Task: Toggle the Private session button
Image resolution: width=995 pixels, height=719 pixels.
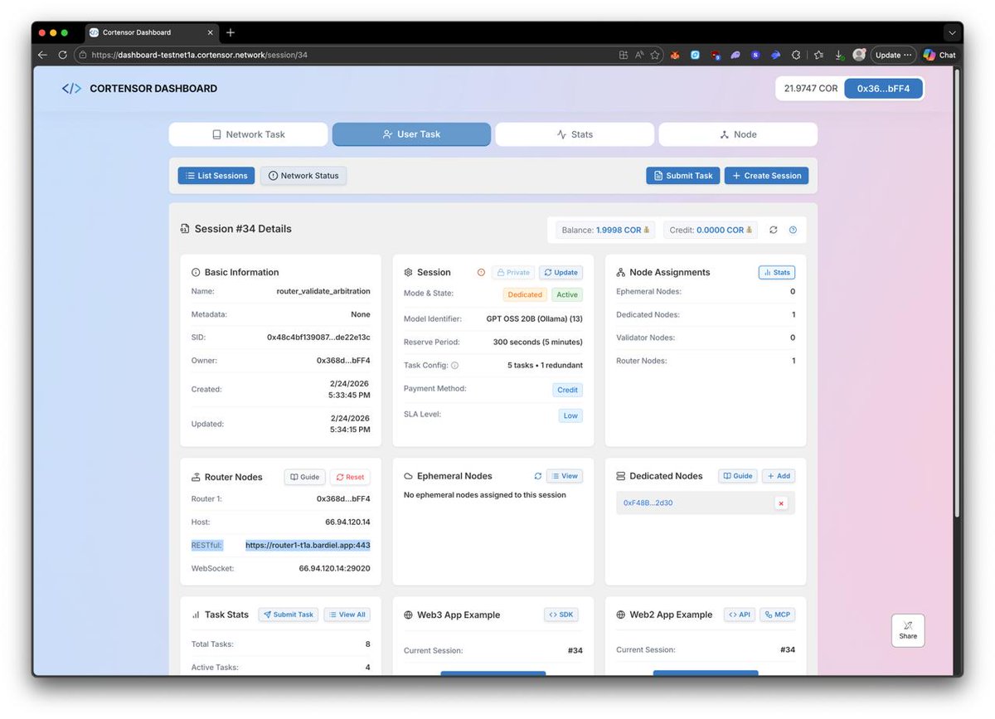Action: coord(513,272)
